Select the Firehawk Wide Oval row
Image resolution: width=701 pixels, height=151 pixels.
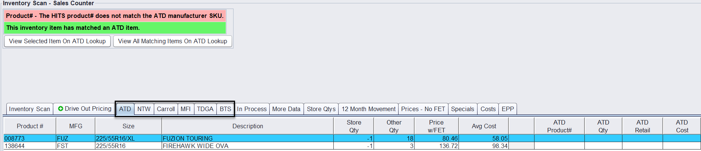pyautogui.click(x=196, y=146)
